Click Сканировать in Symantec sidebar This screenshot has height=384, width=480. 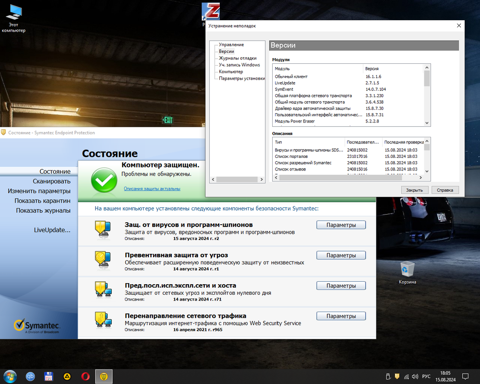click(51, 181)
